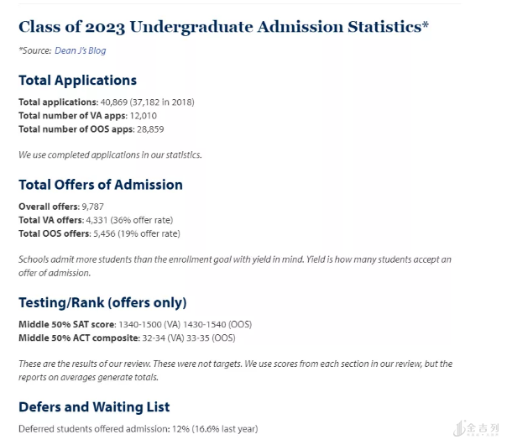The height and width of the screenshot is (445, 507).
Task: Click the 'Middle 50% SAT score' line
Action: point(134,324)
